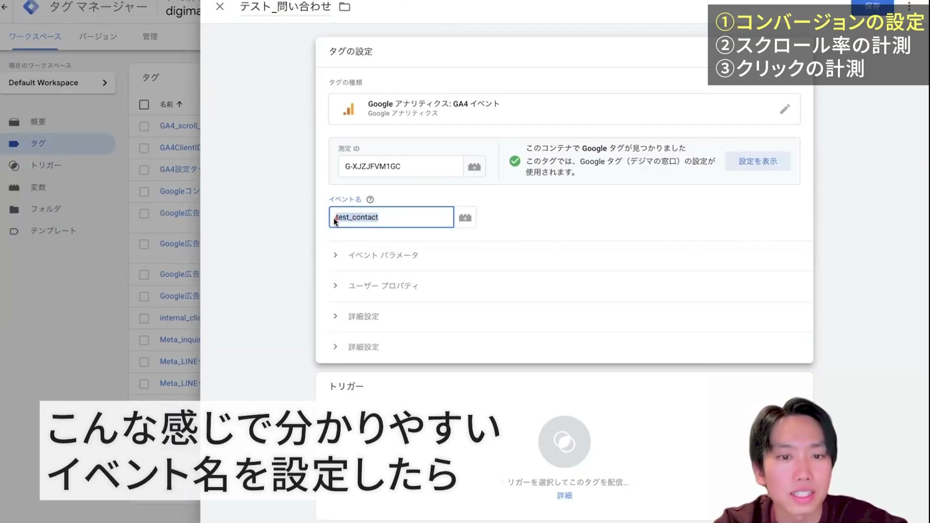Open the 詳細 link under the trigger
The width and height of the screenshot is (930, 523).
pos(564,495)
